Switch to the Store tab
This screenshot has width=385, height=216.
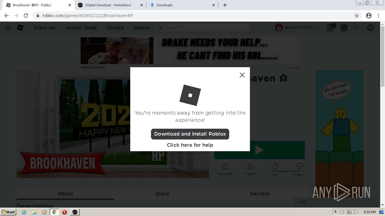(x=162, y=193)
